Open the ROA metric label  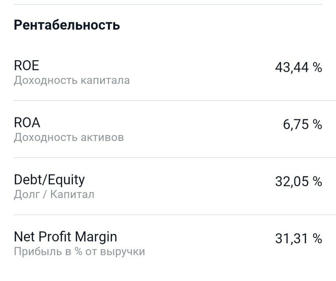click(x=27, y=123)
